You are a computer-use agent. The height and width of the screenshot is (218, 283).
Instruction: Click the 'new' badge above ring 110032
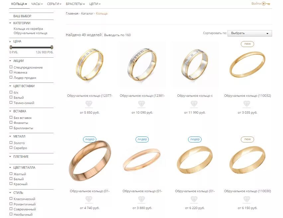coord(247,44)
